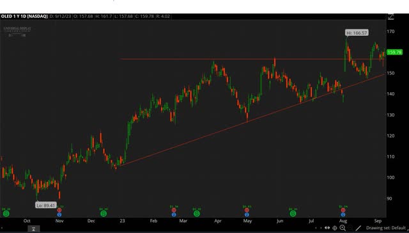Click the 120 price axis label
This screenshot has height=233, width=409.
pos(390,136)
